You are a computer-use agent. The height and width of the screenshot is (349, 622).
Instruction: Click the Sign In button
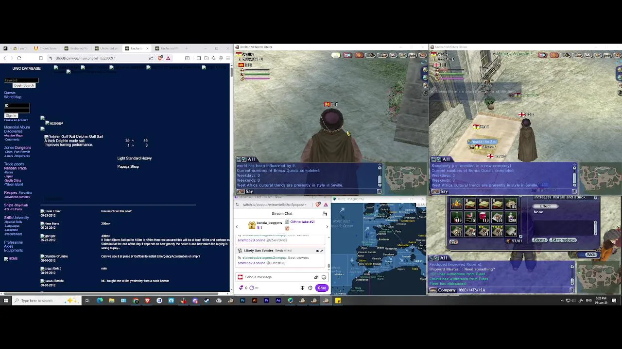coord(11,115)
